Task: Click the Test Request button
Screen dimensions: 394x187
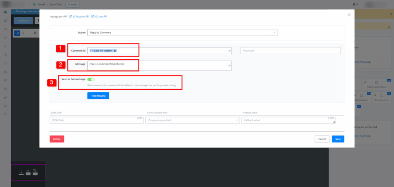Action: tap(98, 95)
